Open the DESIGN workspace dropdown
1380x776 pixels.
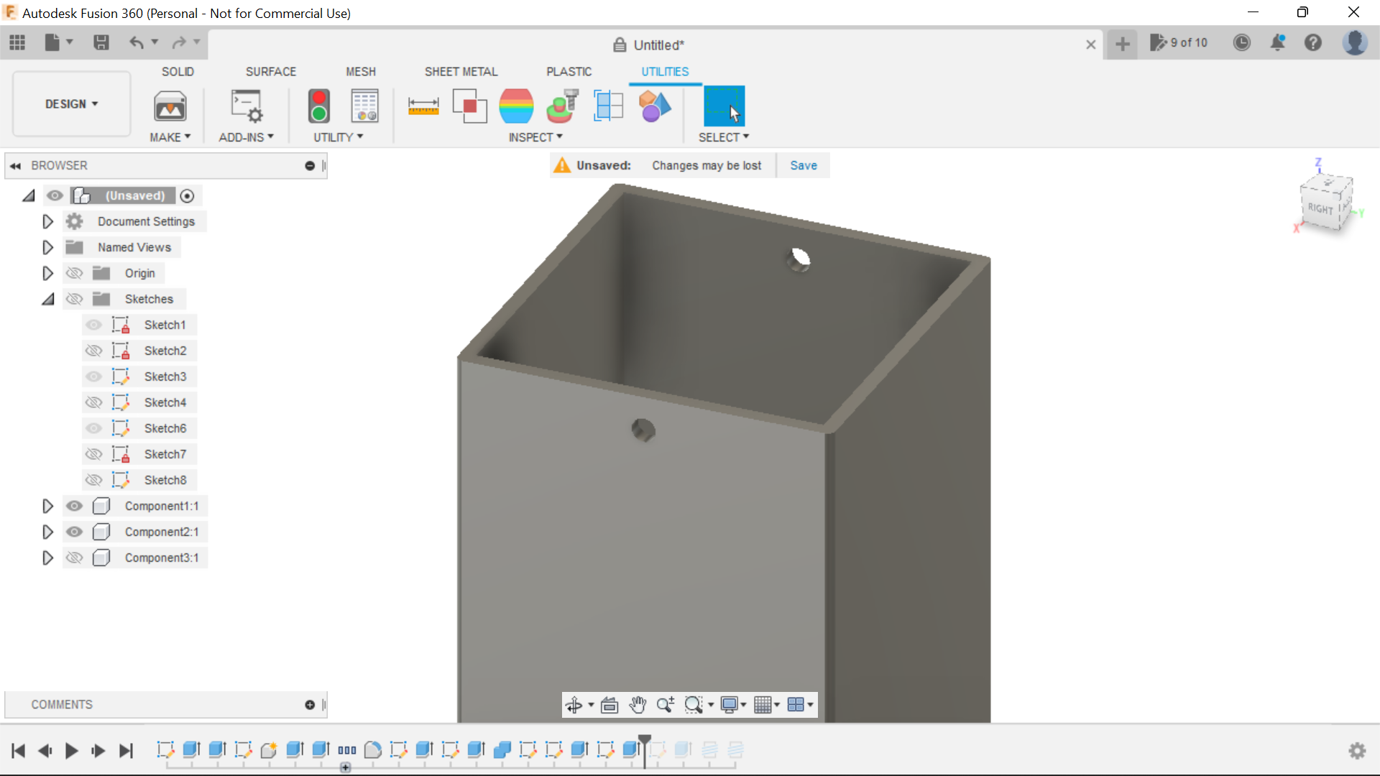click(x=70, y=103)
